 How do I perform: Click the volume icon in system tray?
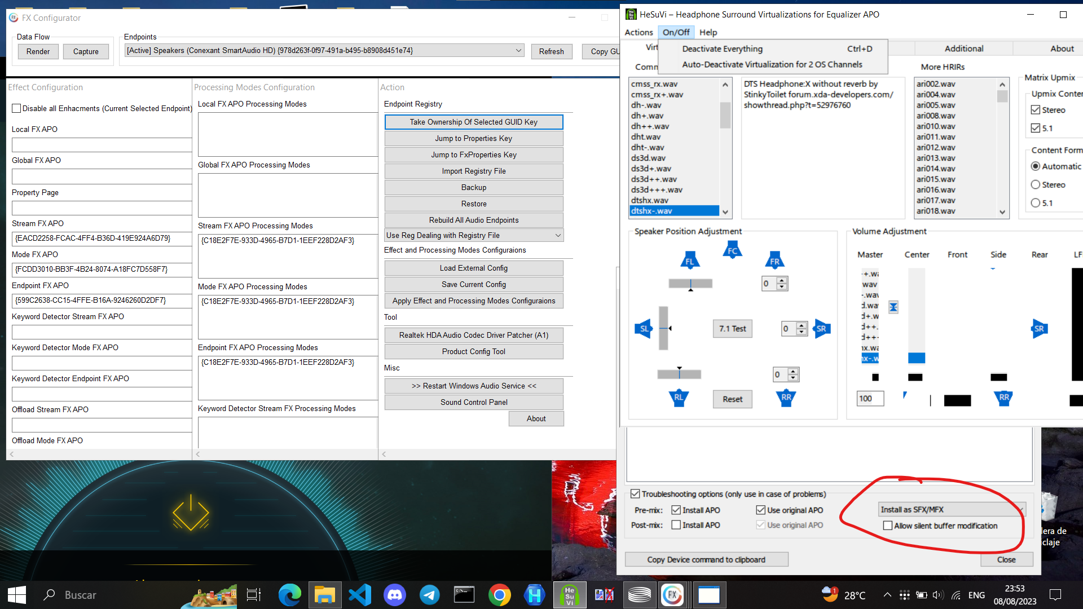938,595
